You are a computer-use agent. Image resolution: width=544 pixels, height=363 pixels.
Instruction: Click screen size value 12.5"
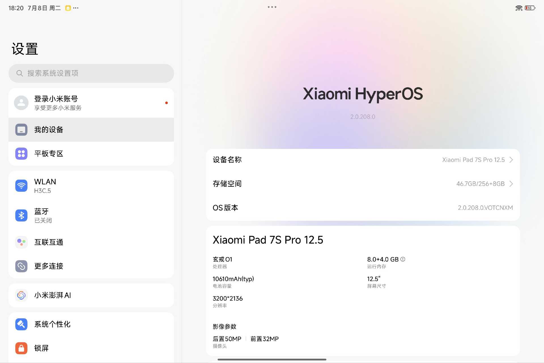(x=374, y=279)
